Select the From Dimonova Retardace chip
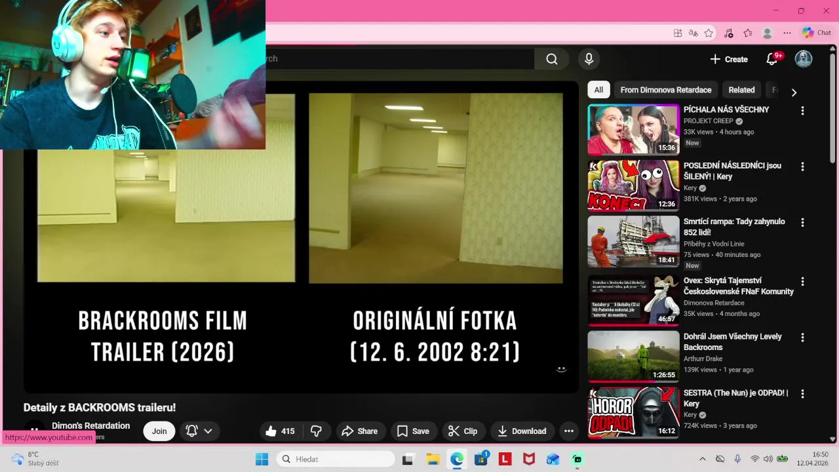 pyautogui.click(x=666, y=90)
